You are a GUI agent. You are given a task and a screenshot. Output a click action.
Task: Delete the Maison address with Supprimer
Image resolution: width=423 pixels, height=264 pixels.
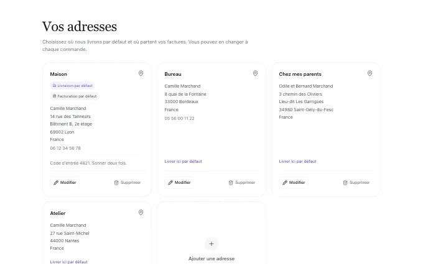(x=128, y=183)
